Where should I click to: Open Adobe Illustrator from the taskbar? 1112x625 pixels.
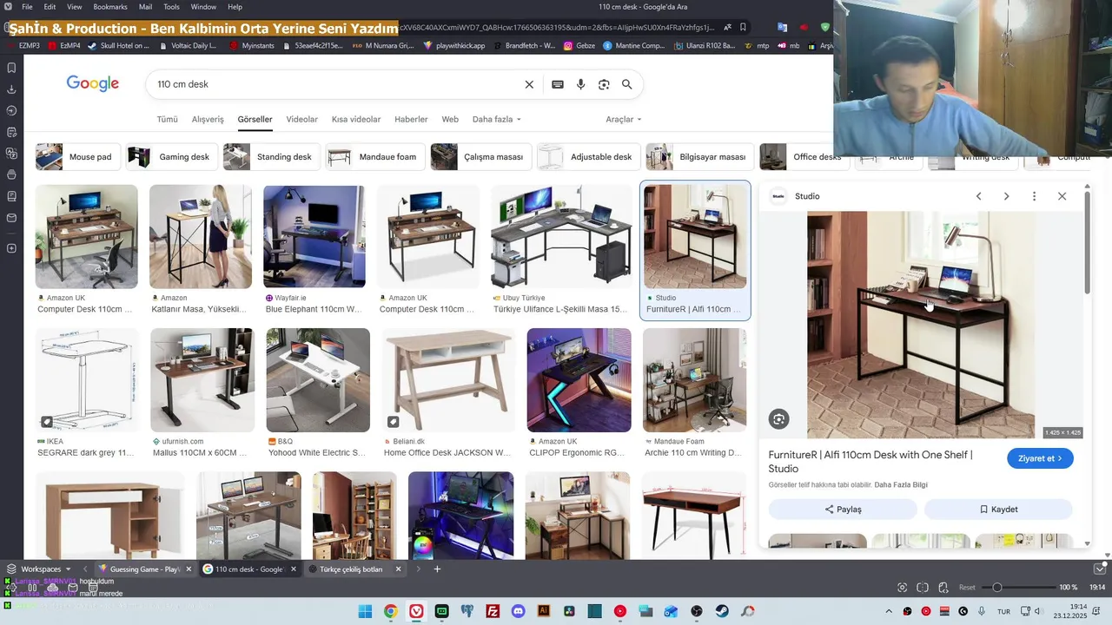coord(544,611)
